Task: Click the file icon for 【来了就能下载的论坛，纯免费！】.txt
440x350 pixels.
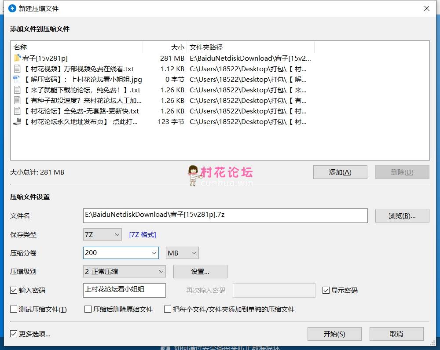Action: tap(17, 90)
